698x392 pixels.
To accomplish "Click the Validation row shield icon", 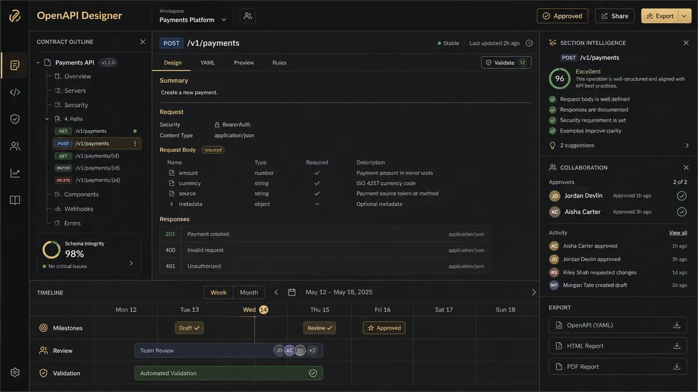I will [44, 373].
